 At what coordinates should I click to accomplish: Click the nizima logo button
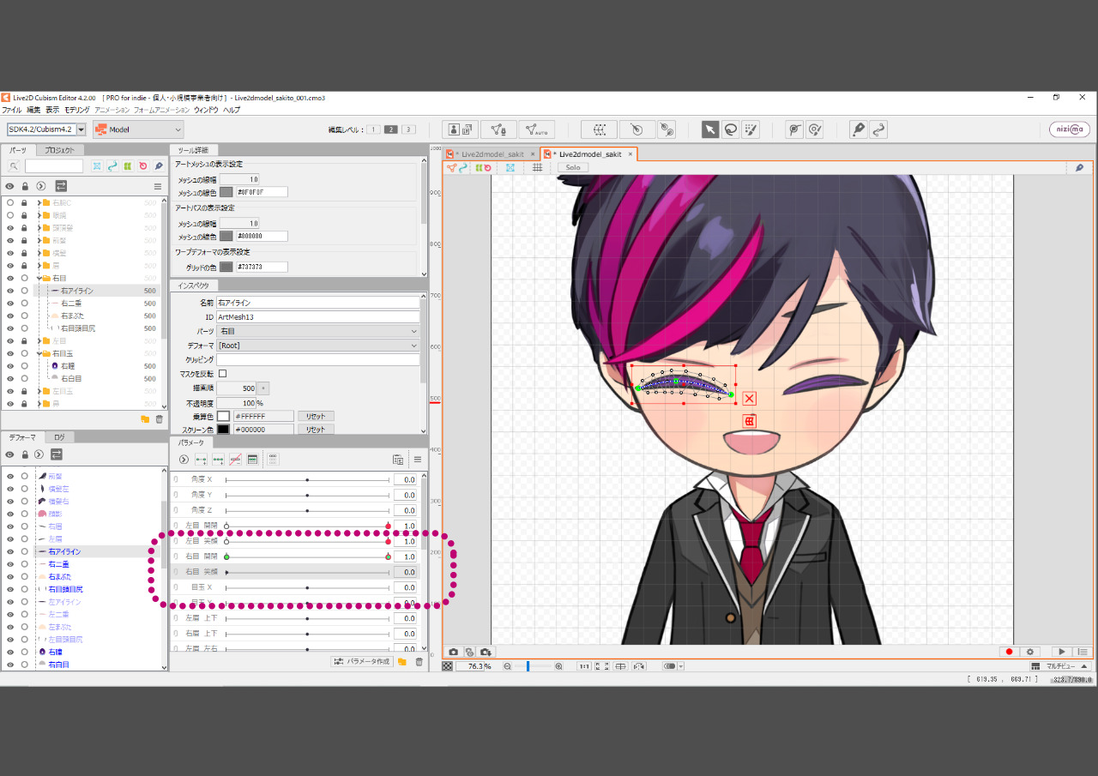(1070, 129)
